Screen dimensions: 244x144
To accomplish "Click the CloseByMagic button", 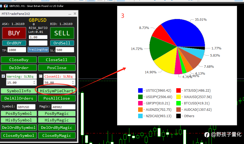I will (57, 135).
